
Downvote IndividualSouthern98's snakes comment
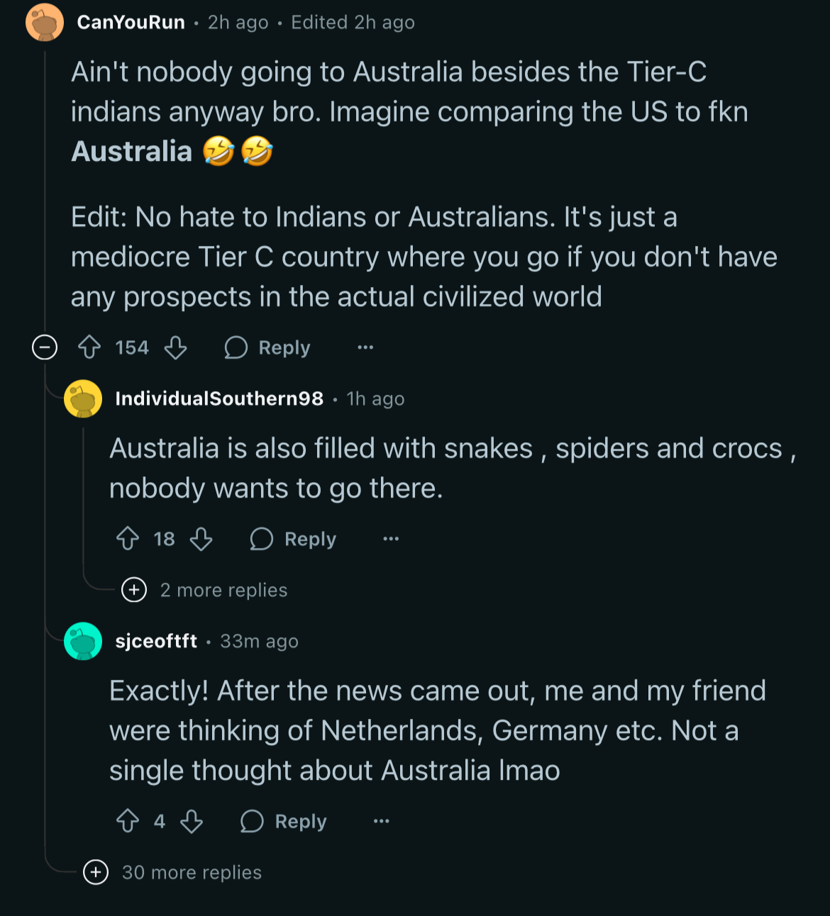point(201,539)
